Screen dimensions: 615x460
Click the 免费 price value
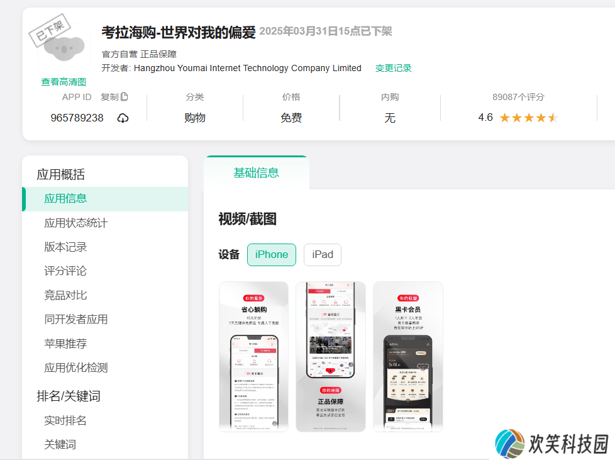point(291,118)
